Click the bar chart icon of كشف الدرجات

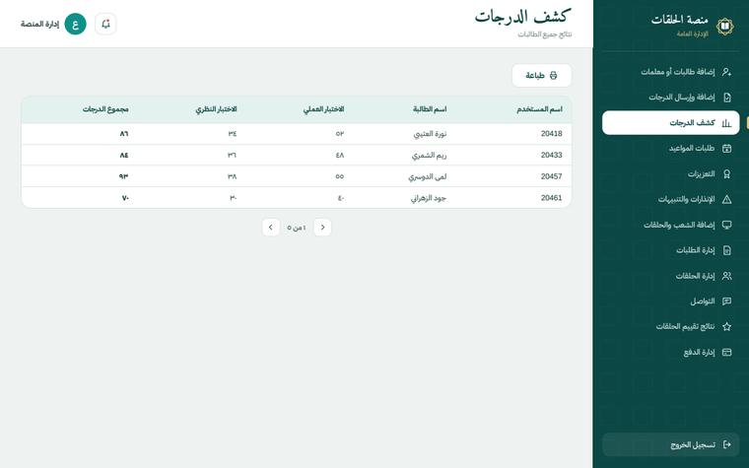tap(726, 123)
